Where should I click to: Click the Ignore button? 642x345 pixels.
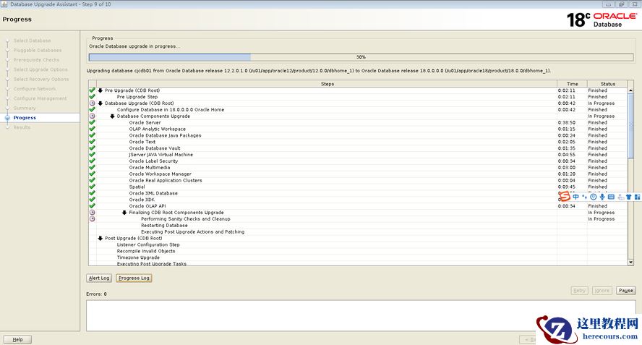click(602, 291)
